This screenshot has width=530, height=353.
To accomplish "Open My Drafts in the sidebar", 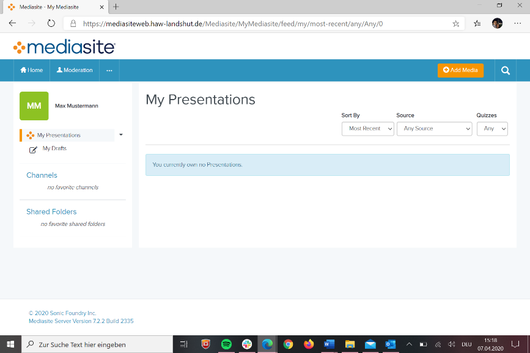I will (54, 148).
